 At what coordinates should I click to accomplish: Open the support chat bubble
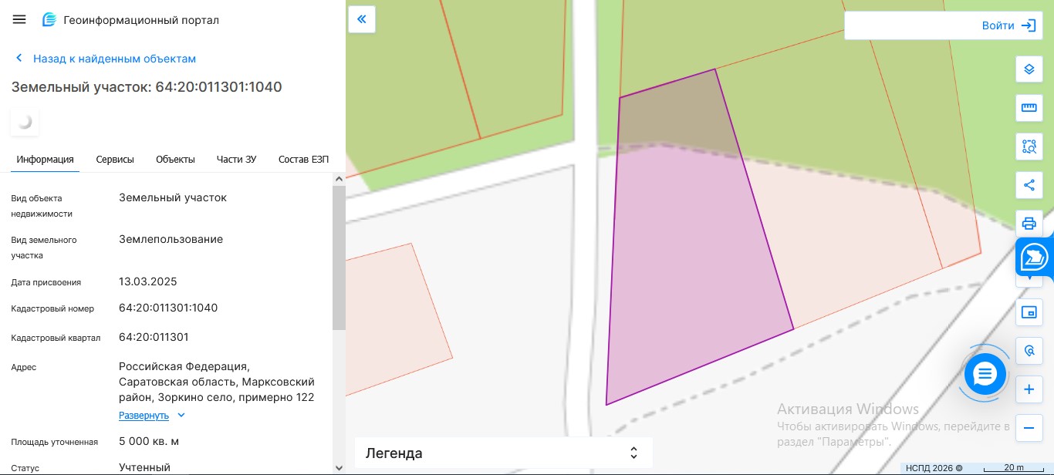click(985, 375)
